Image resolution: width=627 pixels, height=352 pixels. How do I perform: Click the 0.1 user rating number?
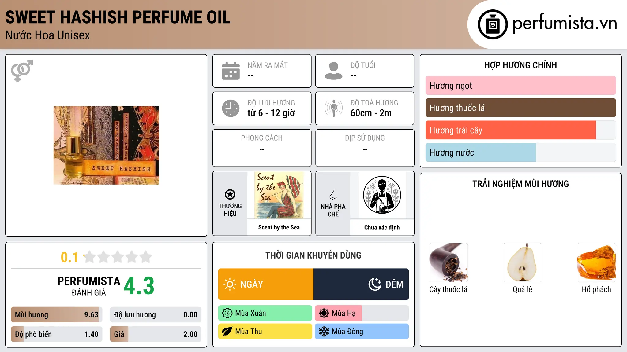[x=69, y=257]
